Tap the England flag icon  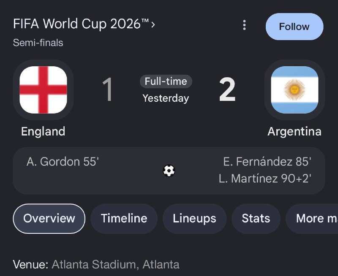[44, 90]
